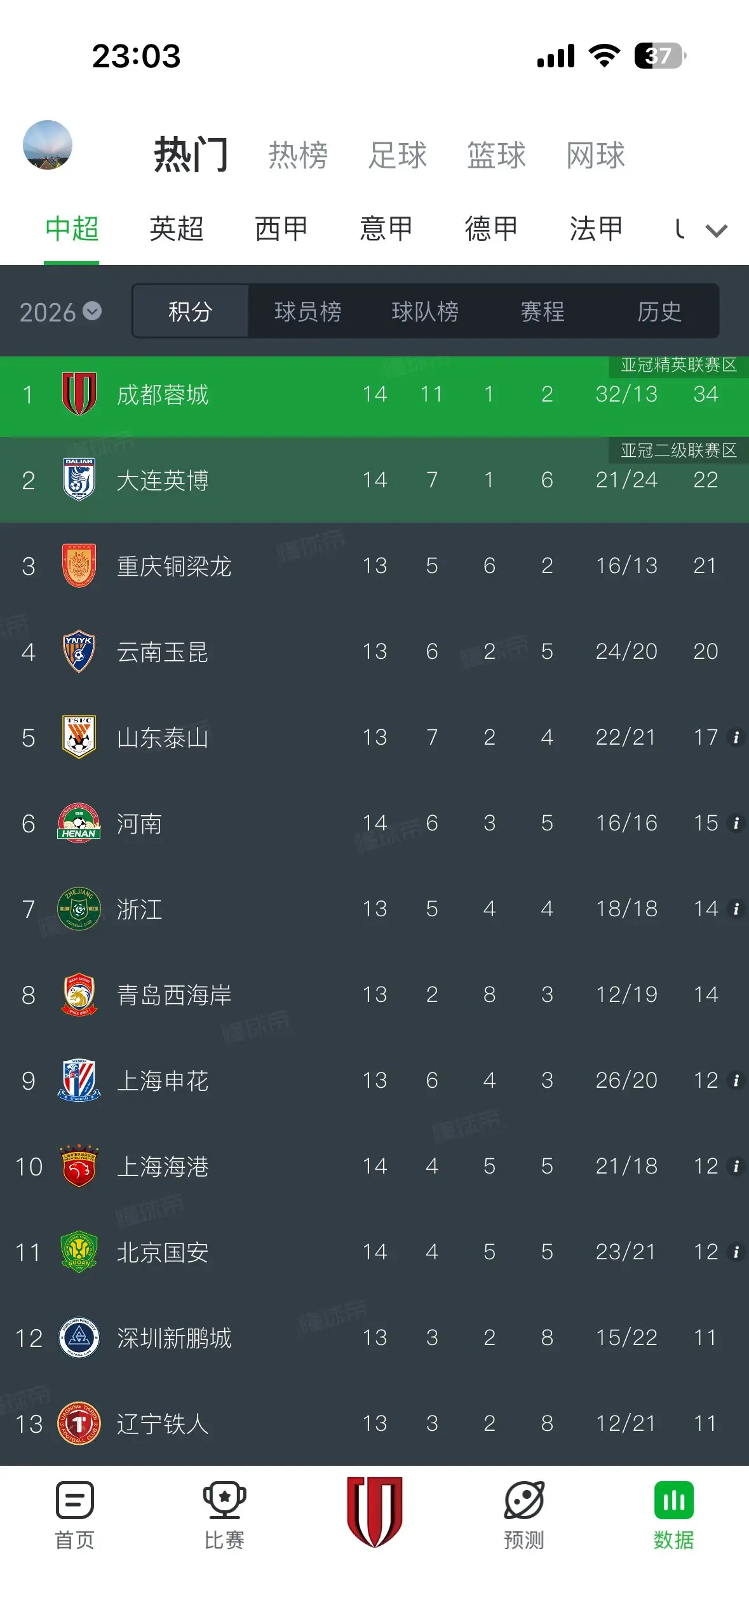
Task: Open the profile avatar picture
Action: [48, 145]
